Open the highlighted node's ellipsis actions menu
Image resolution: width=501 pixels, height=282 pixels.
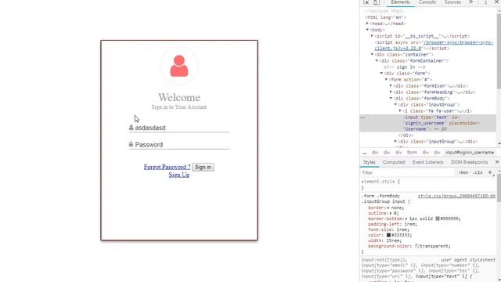tap(362, 117)
